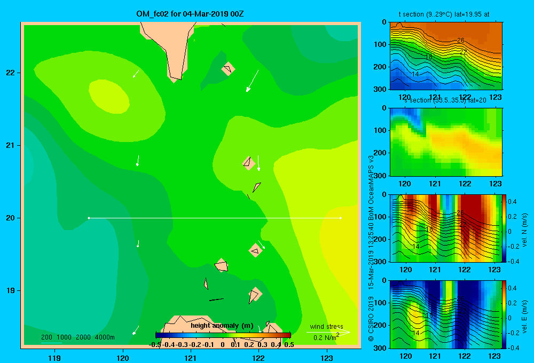The width and height of the screenshot is (534, 363).
Task: Click the '19' latitude tick on main map
Action: (x=10, y=290)
